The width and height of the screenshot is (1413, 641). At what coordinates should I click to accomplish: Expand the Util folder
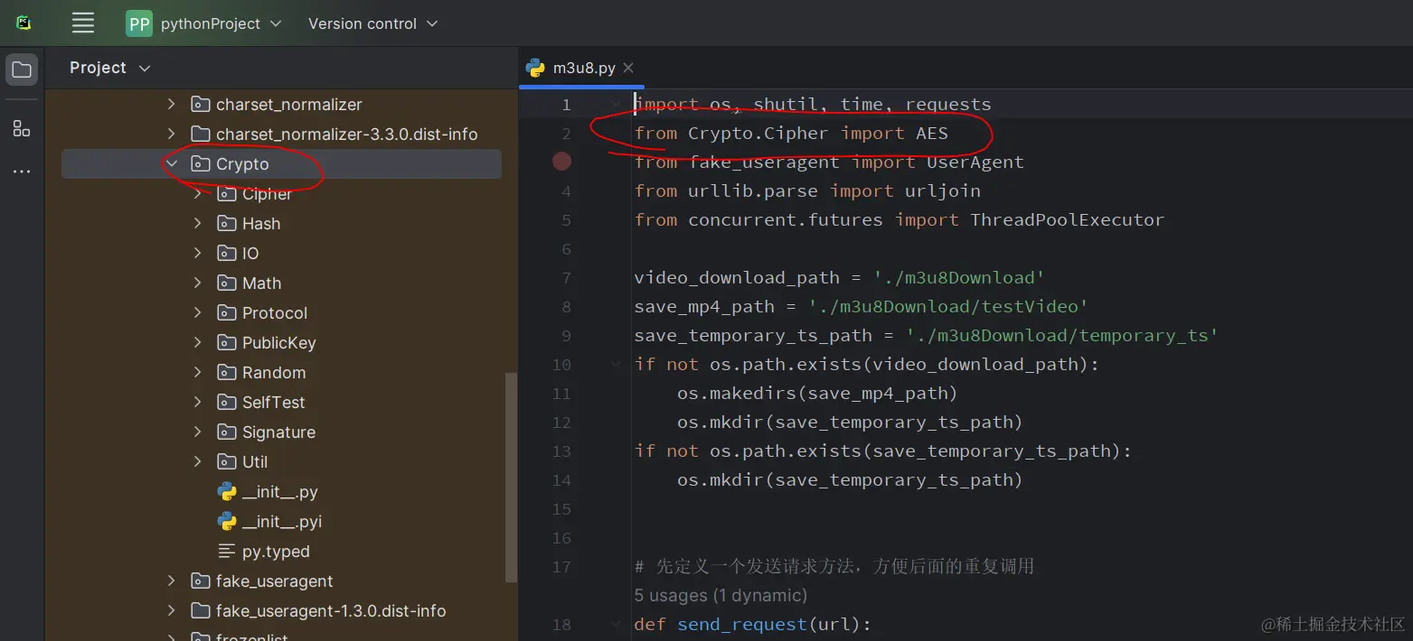click(x=197, y=461)
